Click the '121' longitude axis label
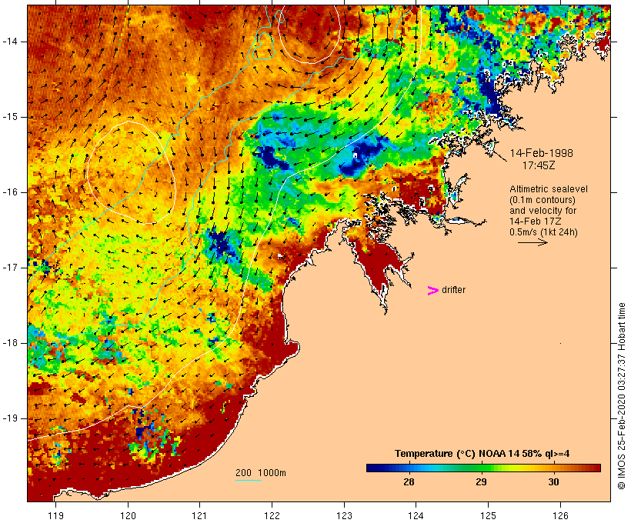 click(199, 515)
